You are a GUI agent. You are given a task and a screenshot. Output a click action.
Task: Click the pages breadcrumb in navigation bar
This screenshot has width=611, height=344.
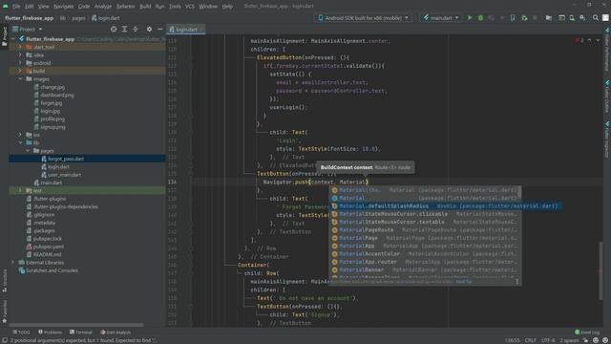click(x=78, y=18)
